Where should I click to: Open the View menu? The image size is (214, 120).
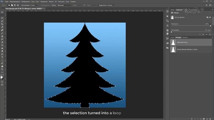click(x=61, y=2)
